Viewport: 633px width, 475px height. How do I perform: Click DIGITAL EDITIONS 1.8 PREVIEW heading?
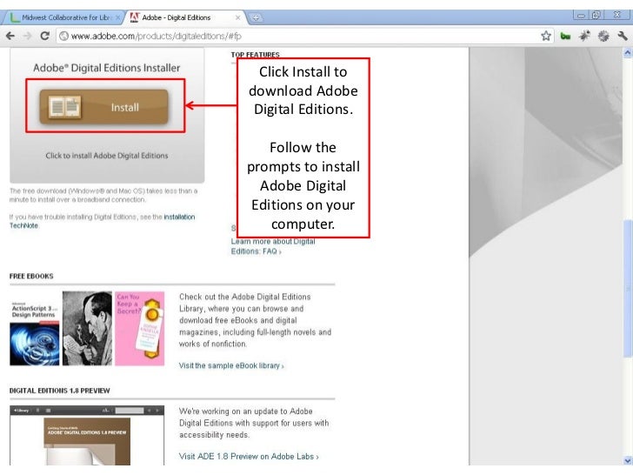click(60, 391)
